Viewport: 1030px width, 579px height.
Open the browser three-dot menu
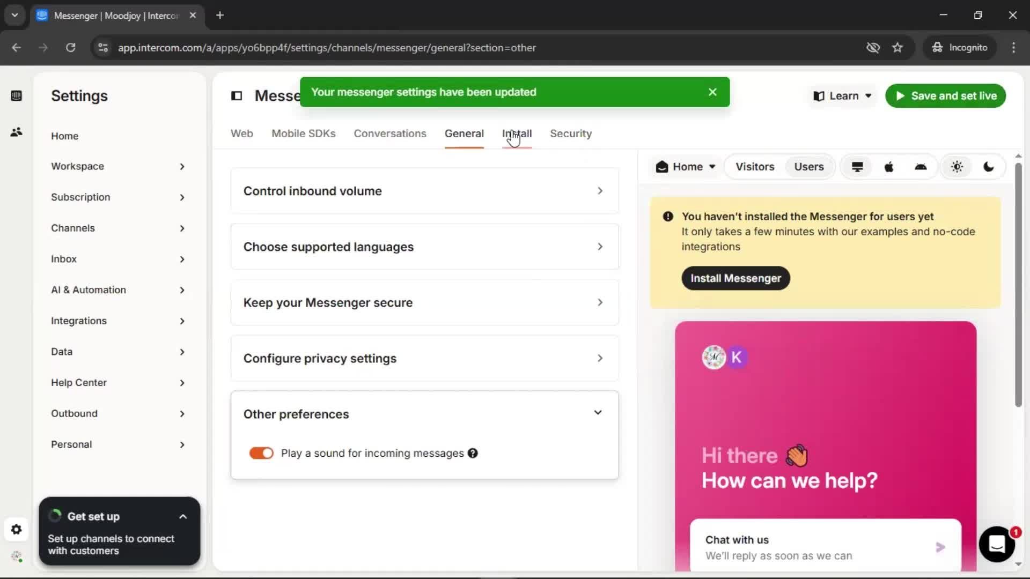click(1013, 48)
